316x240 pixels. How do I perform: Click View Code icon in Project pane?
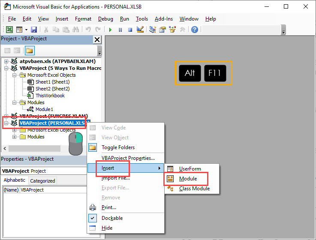coord(7,51)
